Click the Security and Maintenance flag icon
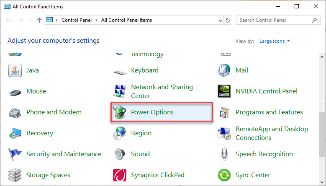 (x=15, y=154)
